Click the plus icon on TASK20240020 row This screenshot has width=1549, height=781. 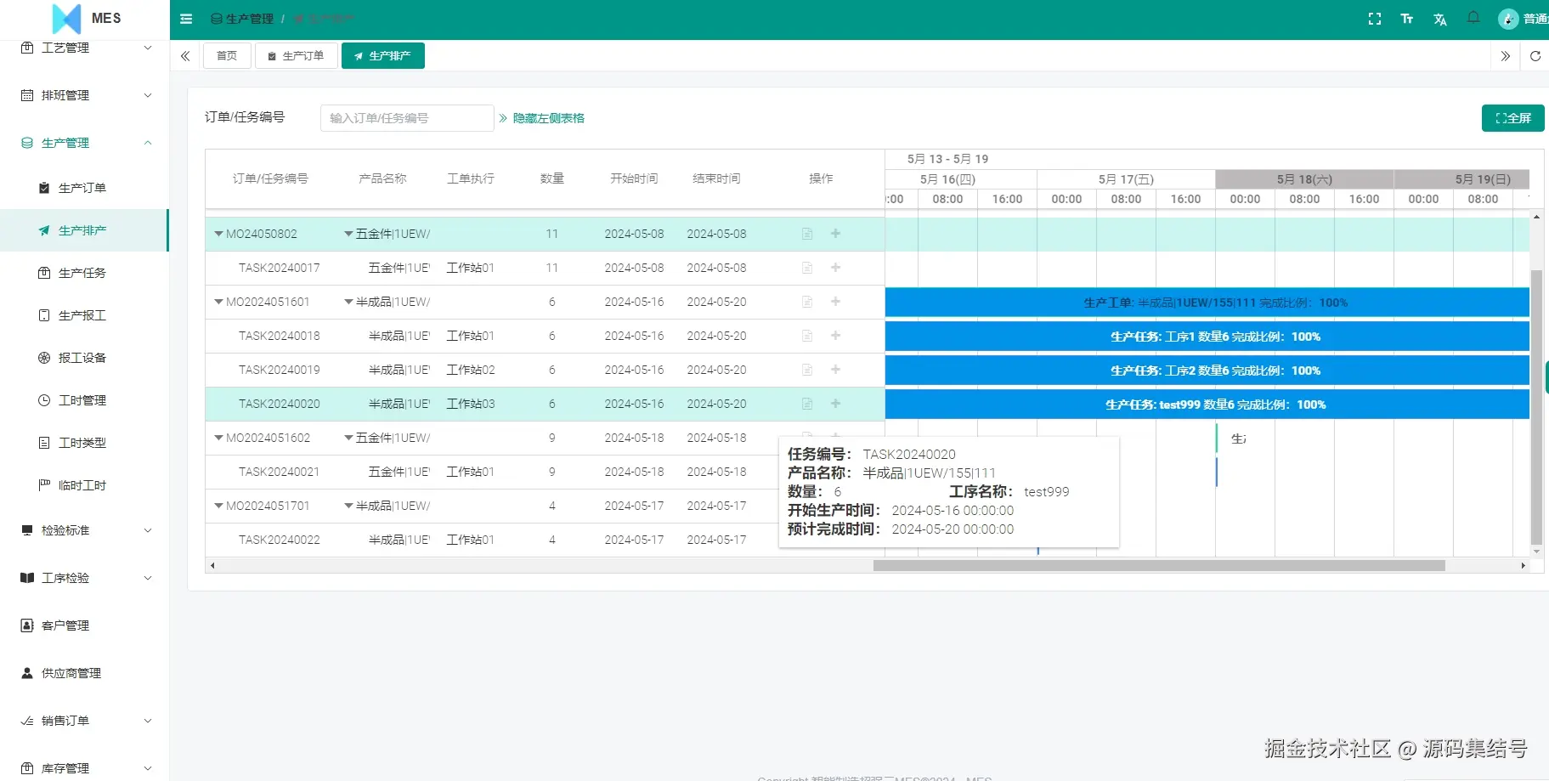835,404
